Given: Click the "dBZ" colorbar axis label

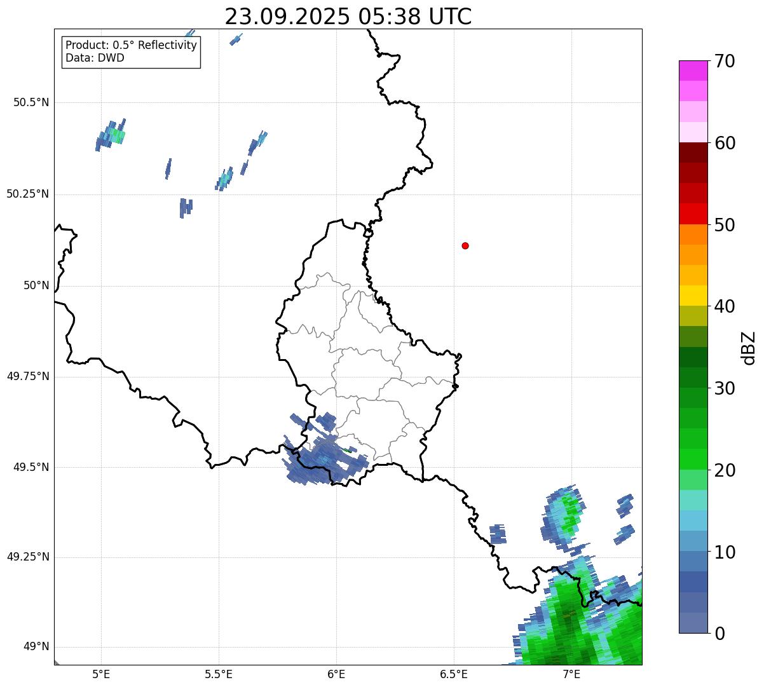Looking at the screenshot, I should tap(749, 348).
